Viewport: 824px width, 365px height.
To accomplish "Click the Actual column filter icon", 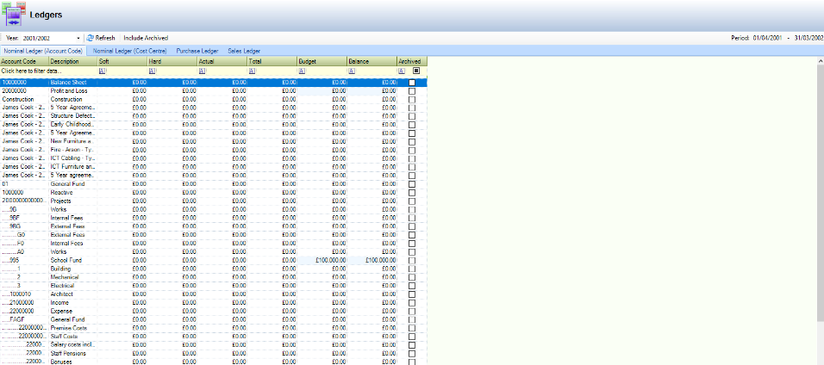I will pos(202,71).
